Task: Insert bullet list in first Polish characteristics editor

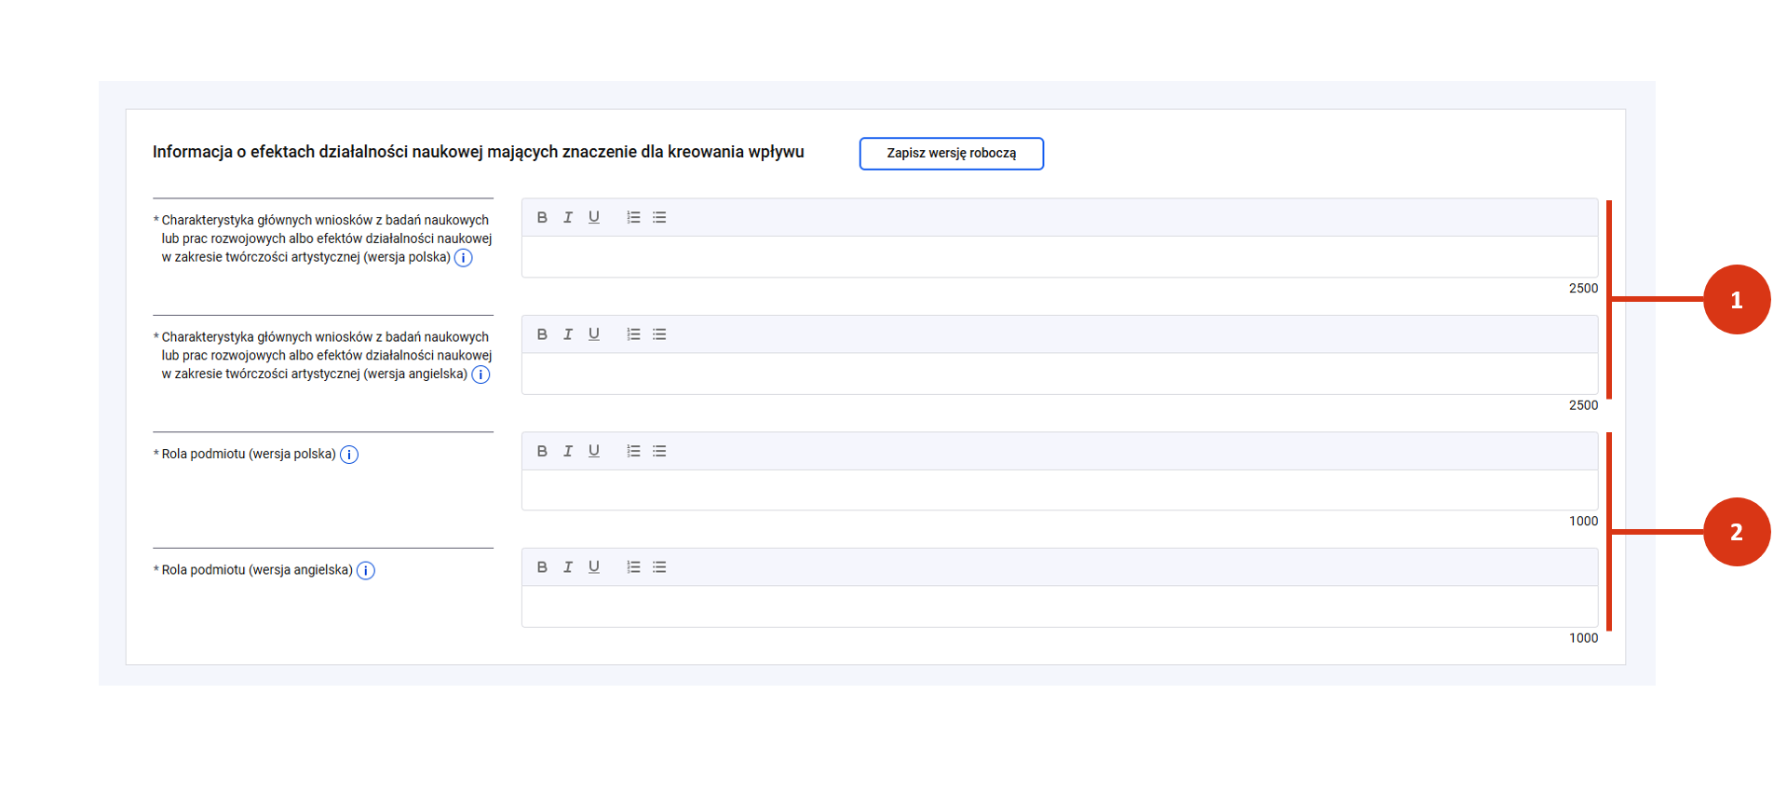Action: coord(659,217)
